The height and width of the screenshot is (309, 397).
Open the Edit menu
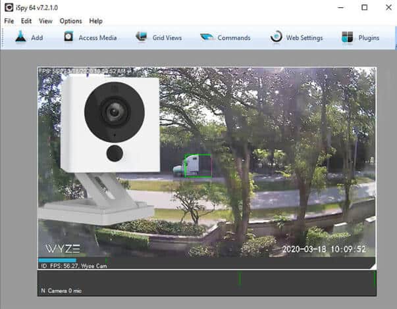tap(26, 21)
